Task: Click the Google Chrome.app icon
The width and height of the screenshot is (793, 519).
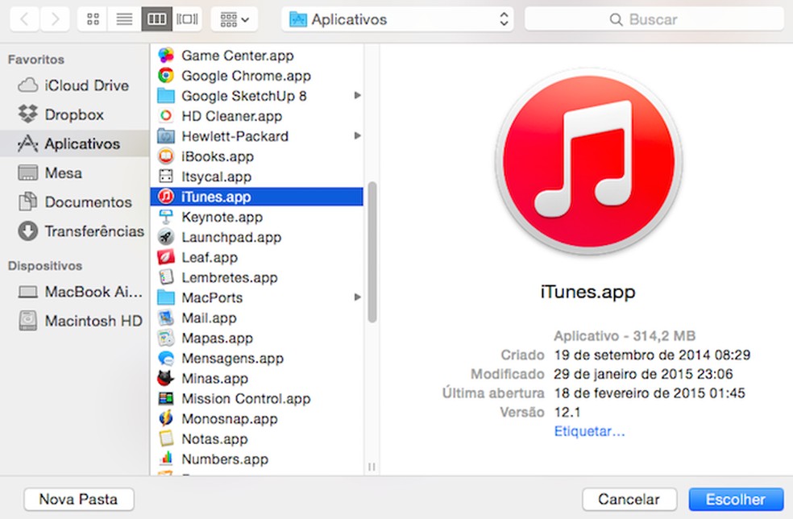Action: [166, 76]
